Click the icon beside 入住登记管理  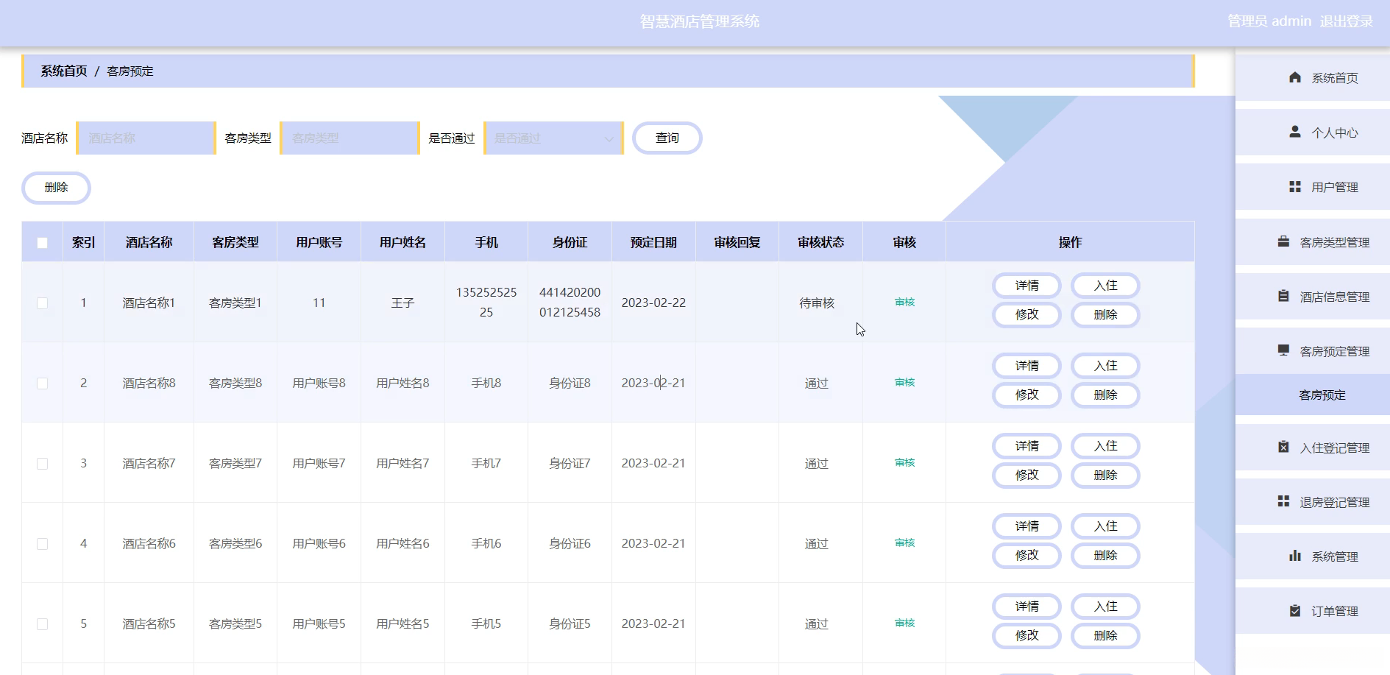1283,447
